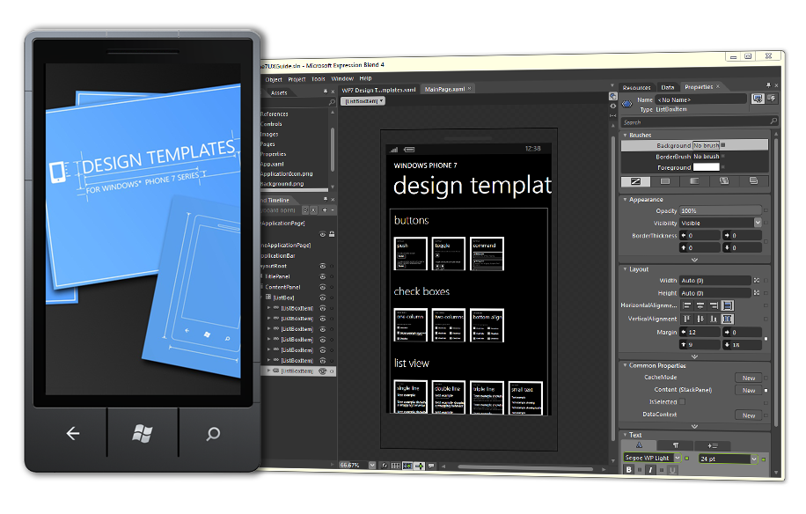
Task: Click the Set to Auto icon for Height
Action: point(756,292)
